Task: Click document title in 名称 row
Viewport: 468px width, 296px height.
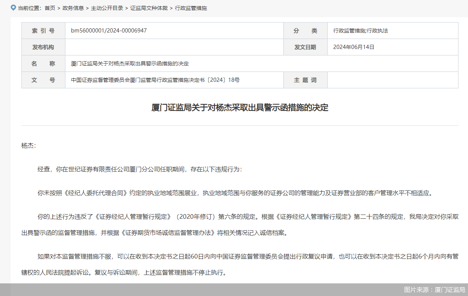Action: tap(129, 63)
